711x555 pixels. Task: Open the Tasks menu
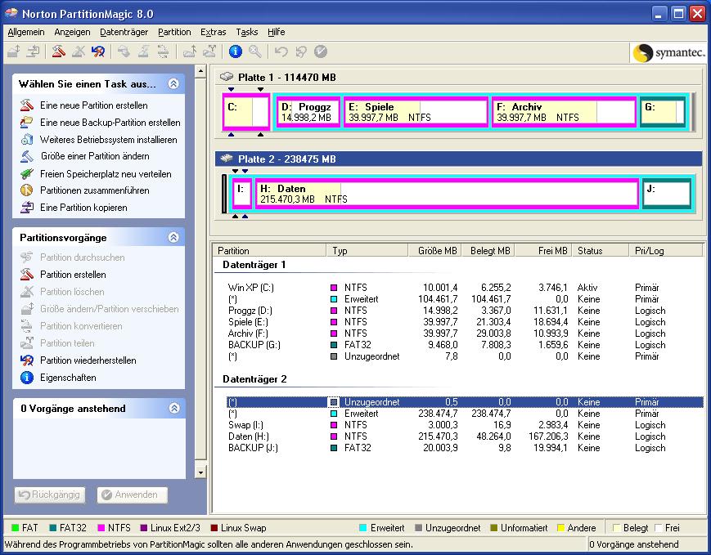click(246, 32)
